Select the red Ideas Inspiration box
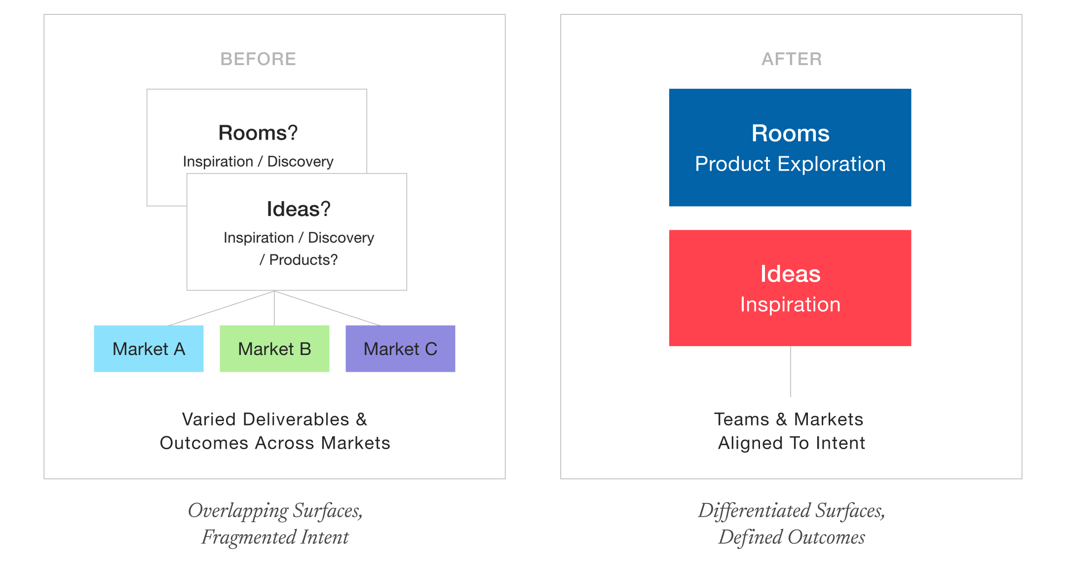 pyautogui.click(x=790, y=288)
